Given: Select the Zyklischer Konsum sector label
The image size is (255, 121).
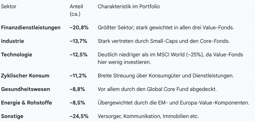Looking at the screenshot, I should click(25, 76).
